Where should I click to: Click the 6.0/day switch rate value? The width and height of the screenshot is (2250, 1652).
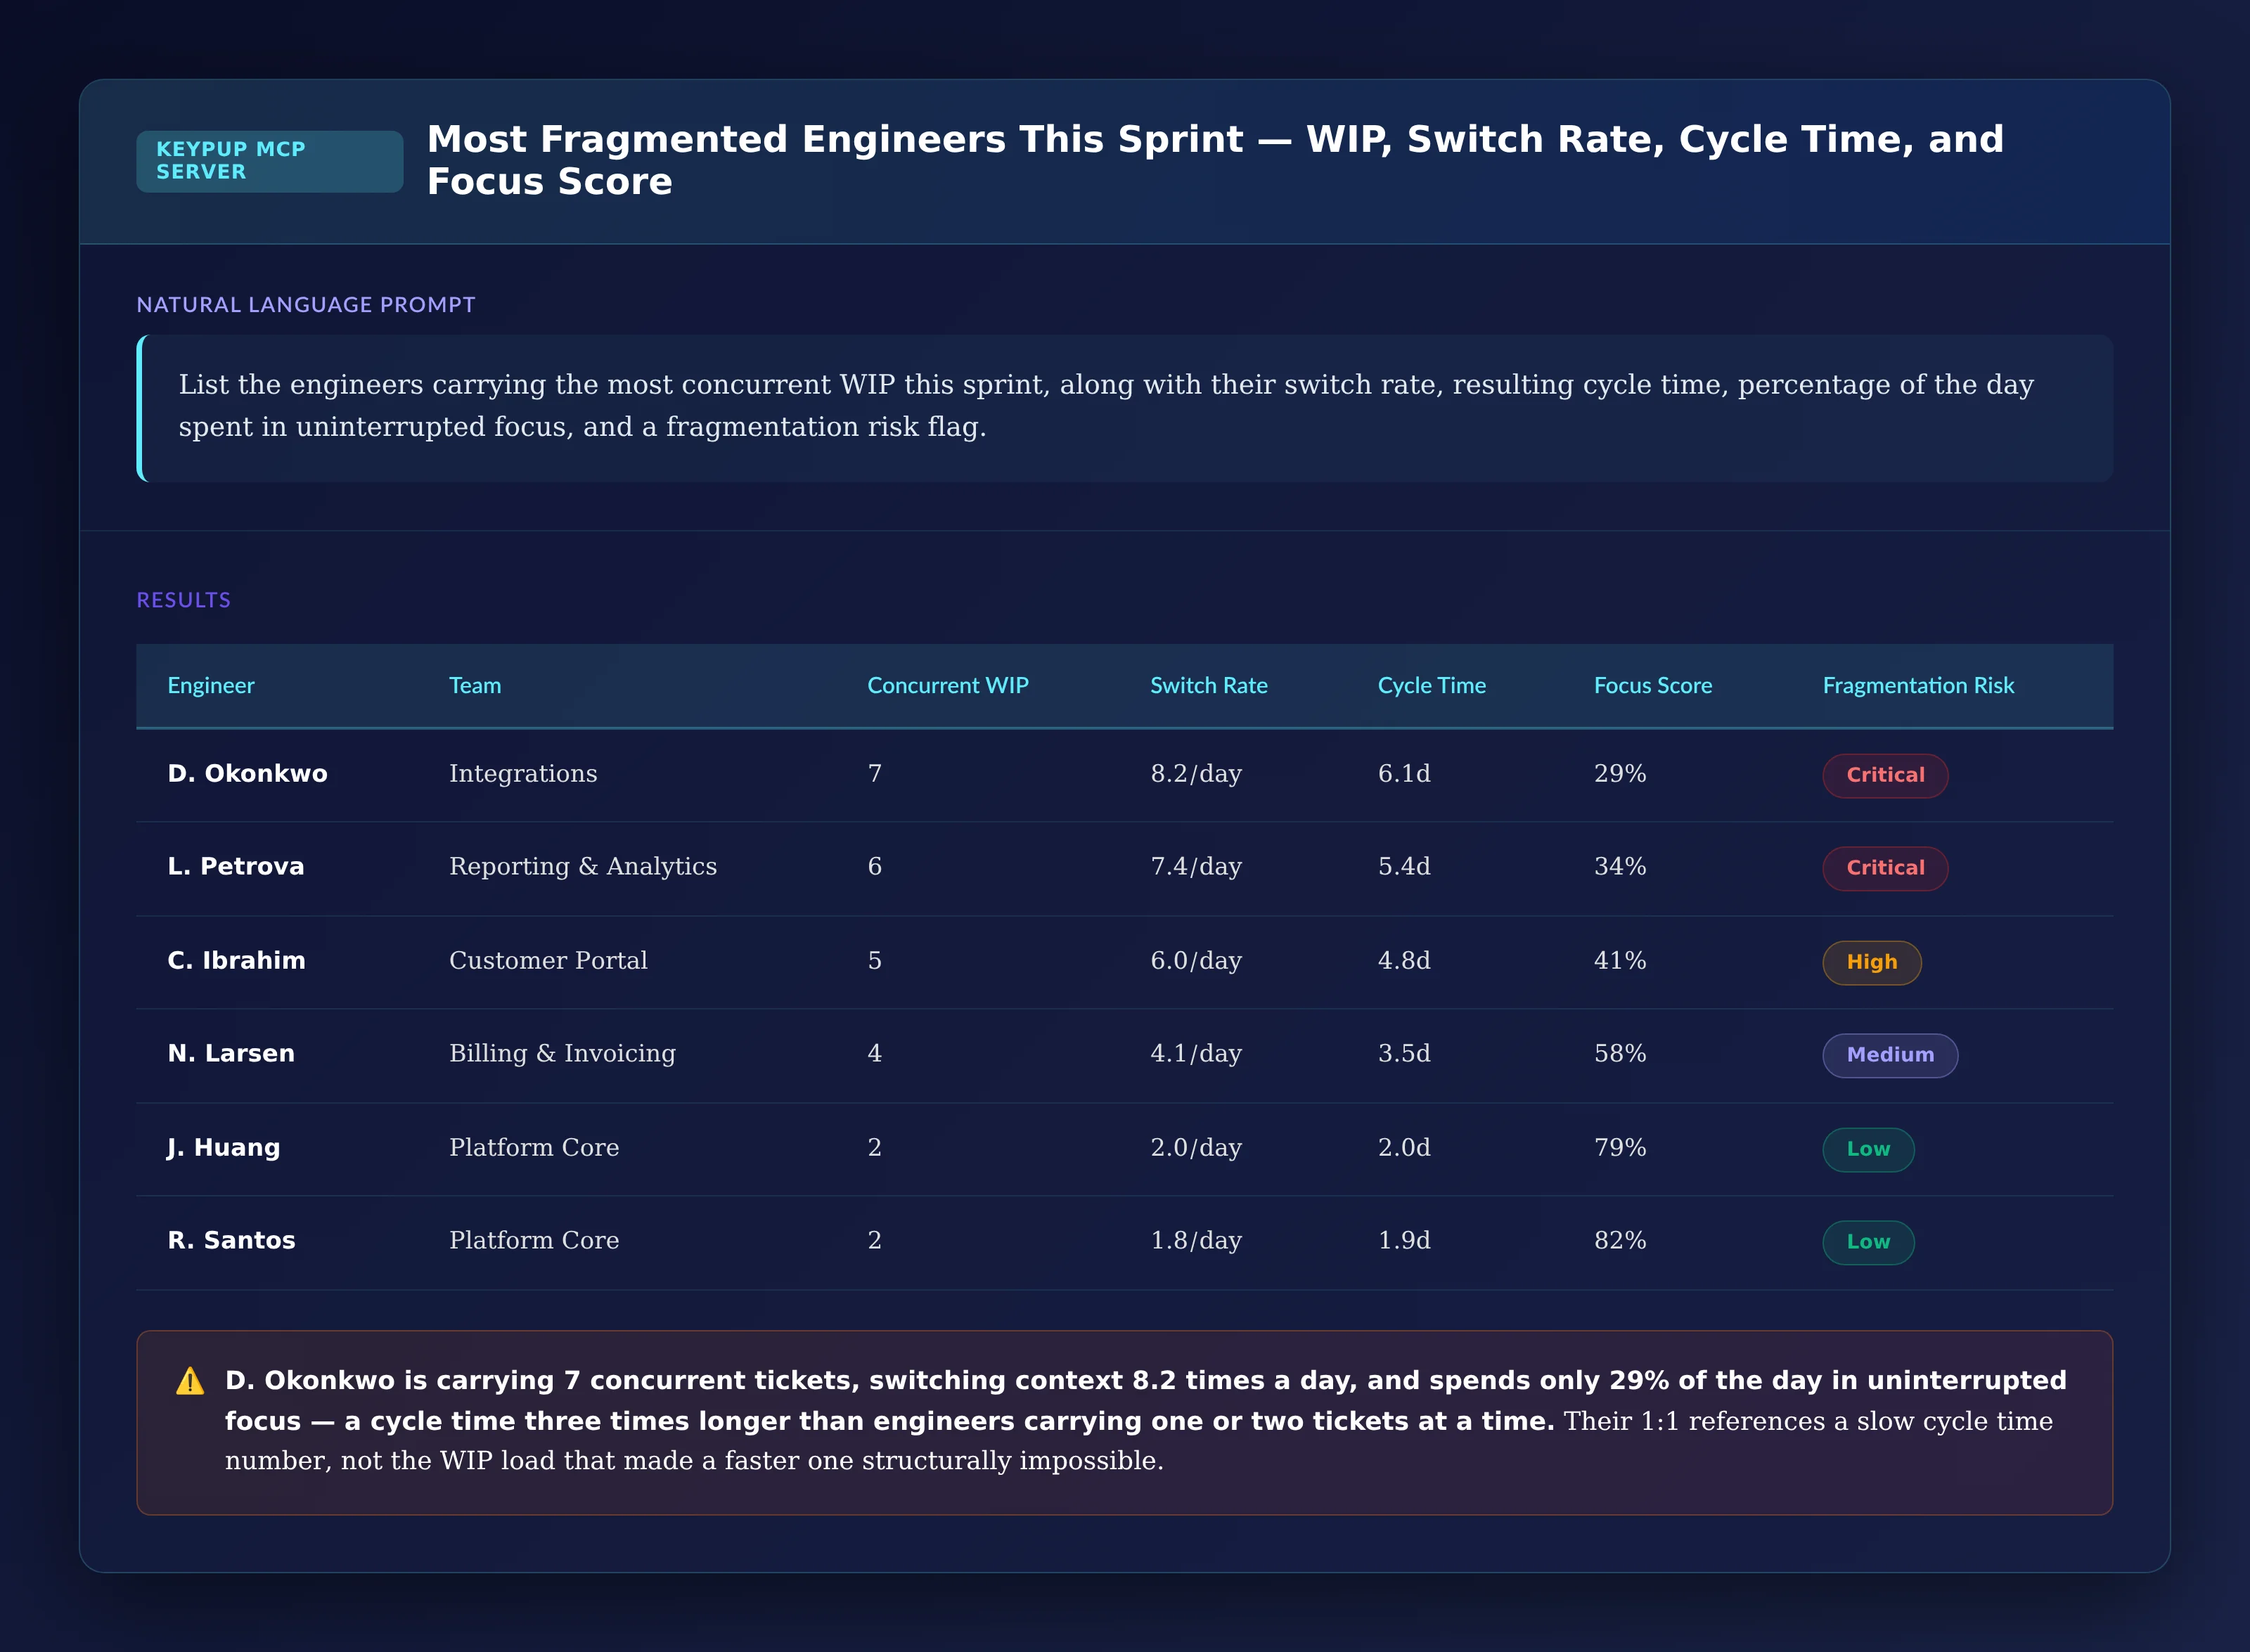tap(1196, 961)
